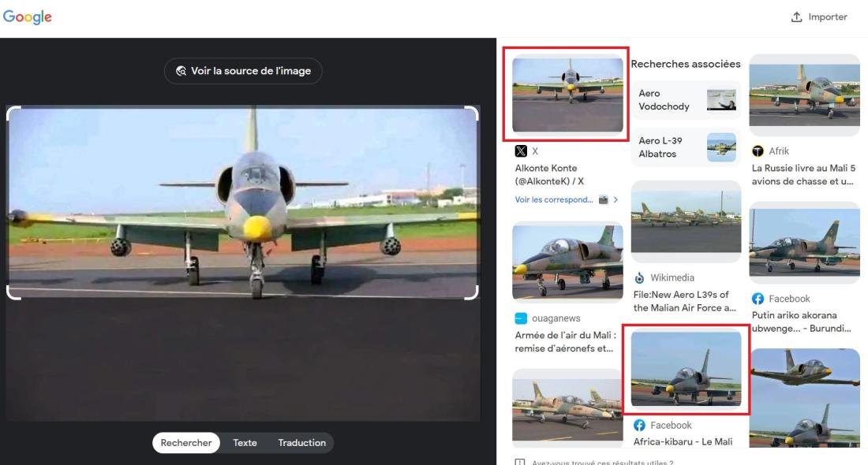
Task: Click the Wikimedia site icon
Action: point(639,277)
